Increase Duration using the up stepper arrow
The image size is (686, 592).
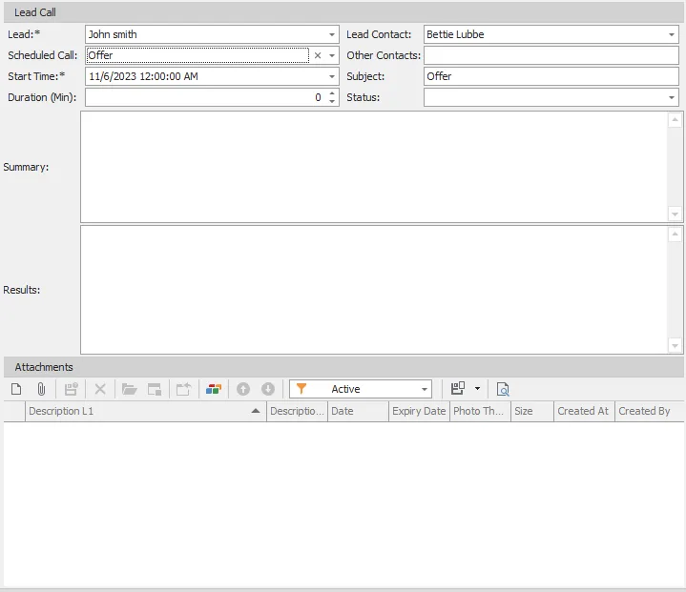332,93
